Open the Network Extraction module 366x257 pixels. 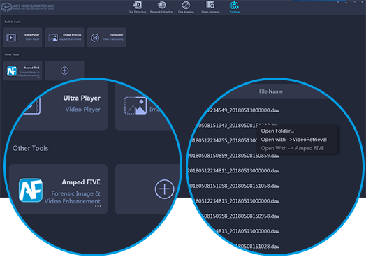click(161, 7)
